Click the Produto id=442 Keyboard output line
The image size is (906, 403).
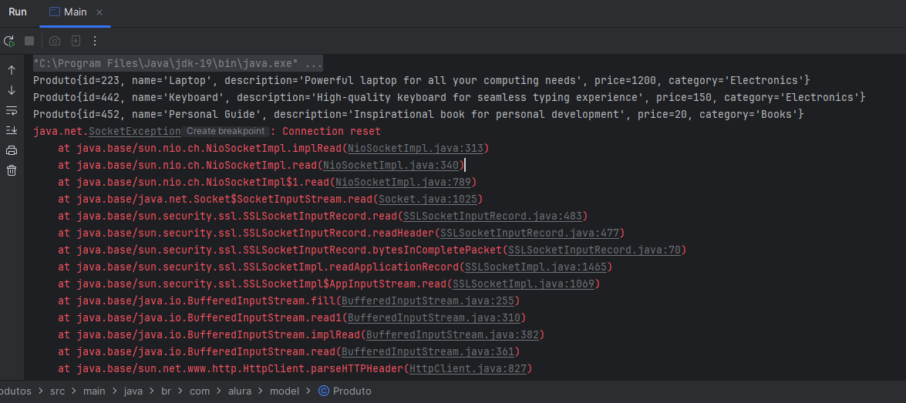pyautogui.click(x=449, y=98)
